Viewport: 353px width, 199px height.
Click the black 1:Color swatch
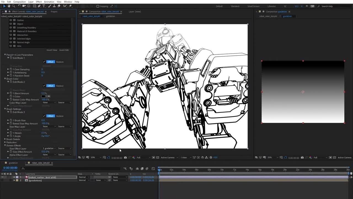click(x=43, y=96)
